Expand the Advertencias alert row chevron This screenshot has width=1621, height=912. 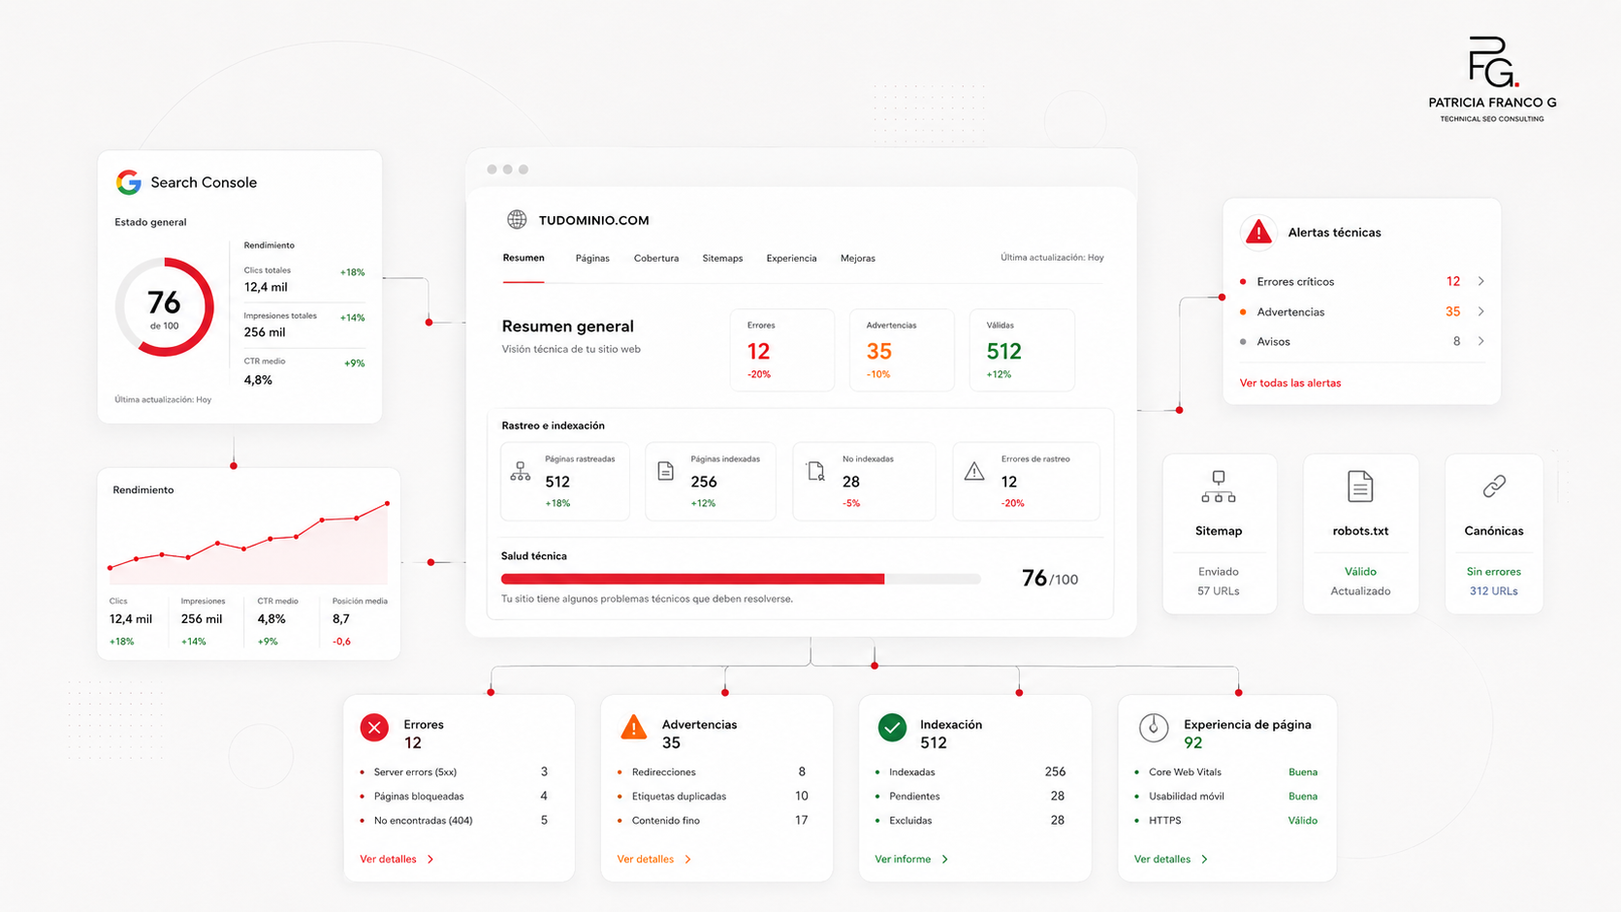(x=1480, y=311)
